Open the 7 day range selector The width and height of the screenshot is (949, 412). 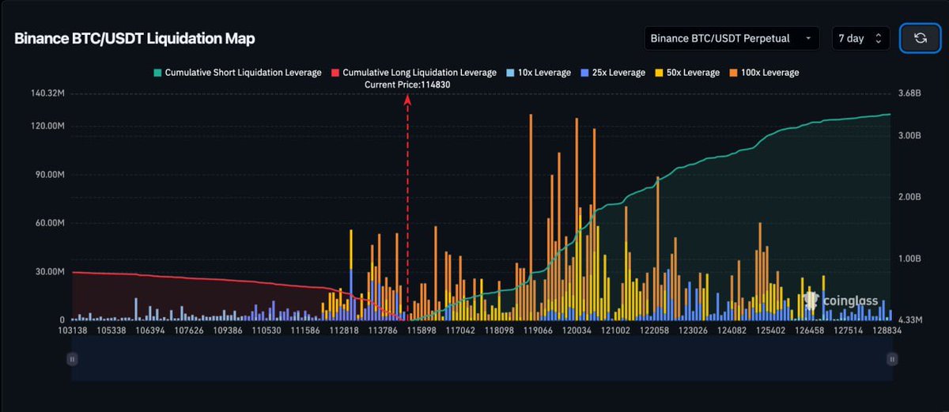(x=861, y=38)
